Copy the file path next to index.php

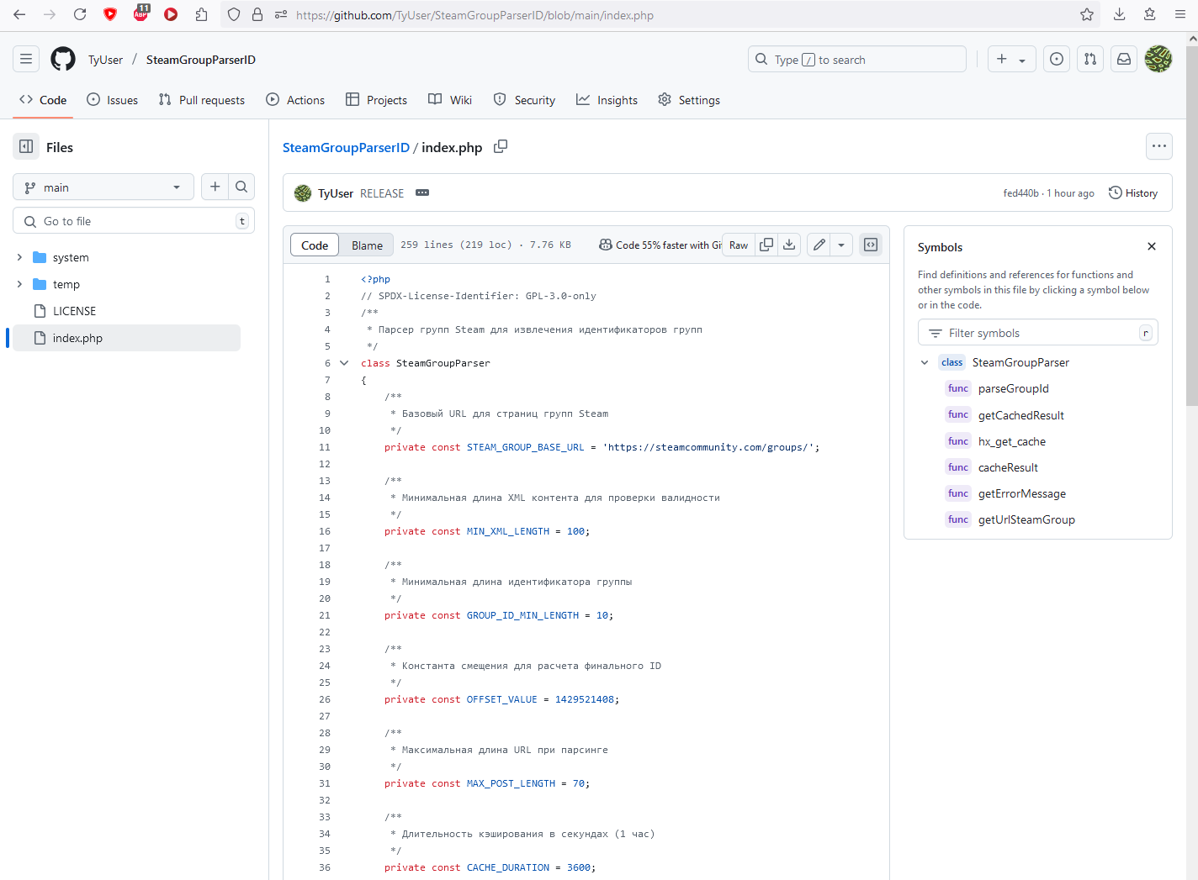[501, 146]
